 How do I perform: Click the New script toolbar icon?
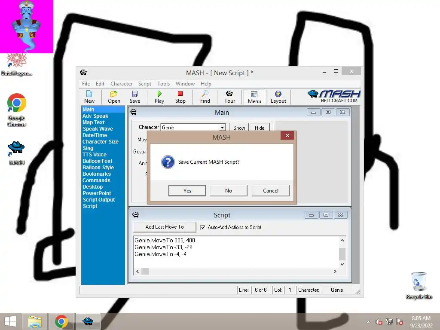pyautogui.click(x=89, y=97)
